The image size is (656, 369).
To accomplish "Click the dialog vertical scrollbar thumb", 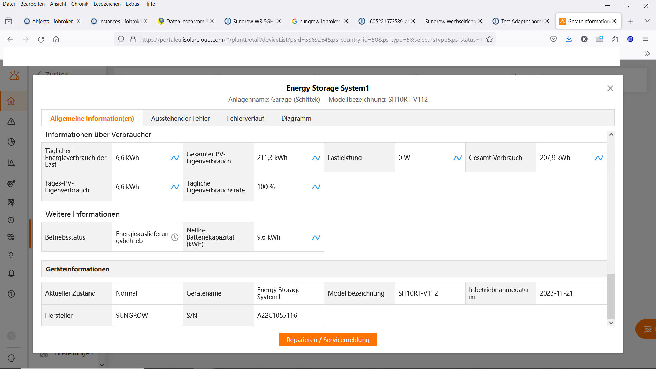I will (611, 297).
